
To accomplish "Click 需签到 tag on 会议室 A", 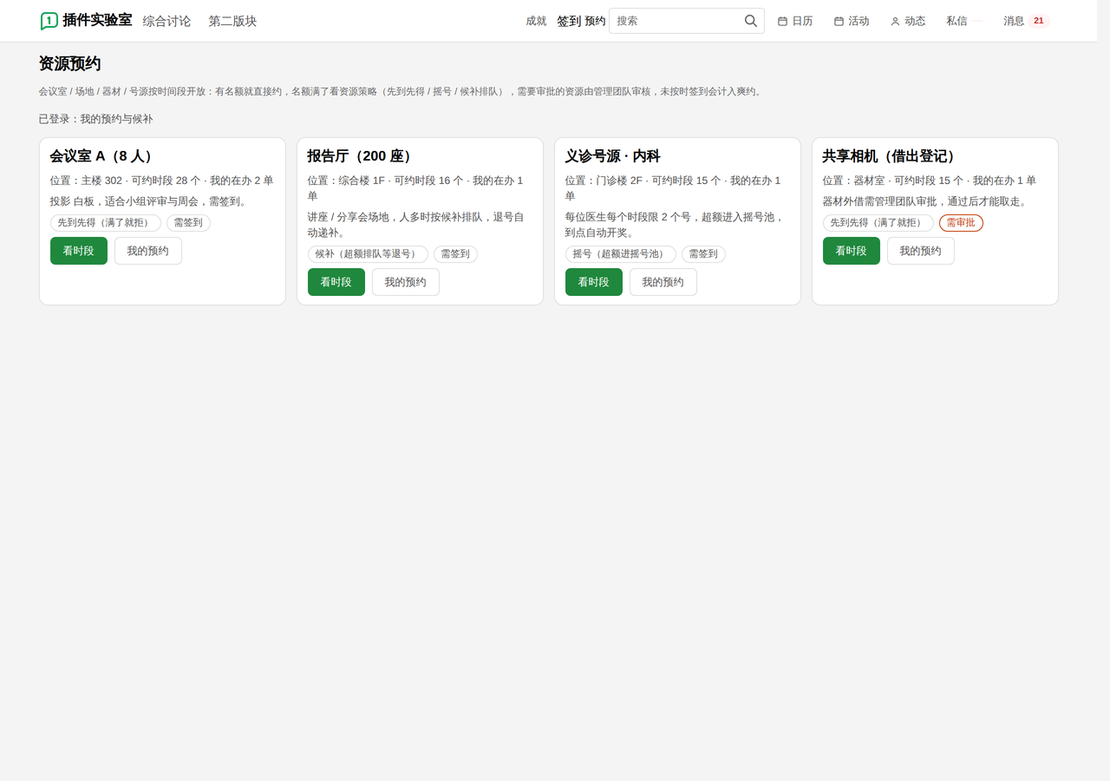I will coord(188,223).
